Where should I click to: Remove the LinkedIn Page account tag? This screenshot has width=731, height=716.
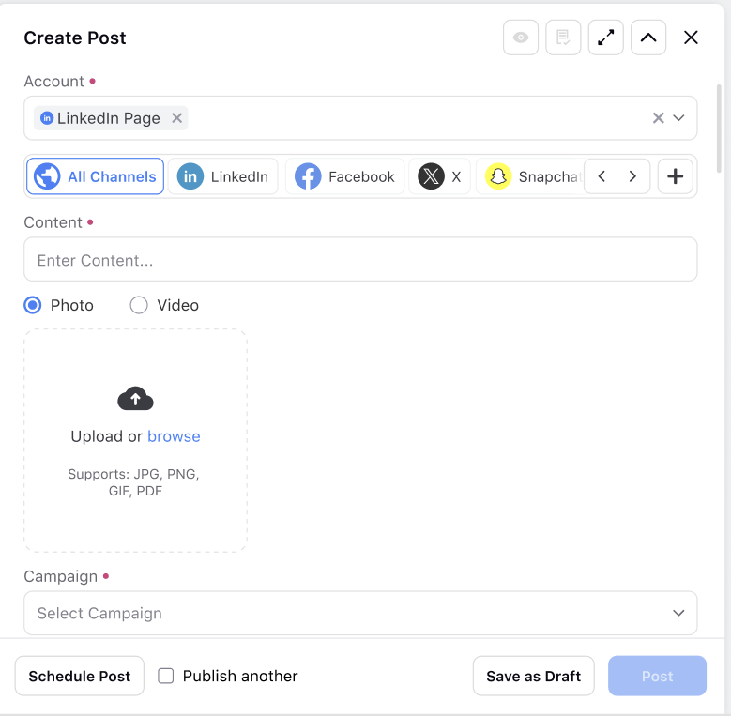(176, 118)
